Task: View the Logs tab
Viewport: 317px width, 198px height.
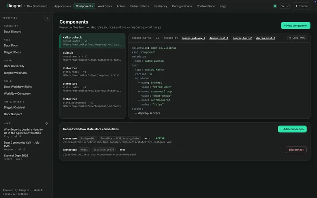Action: tap(223, 6)
